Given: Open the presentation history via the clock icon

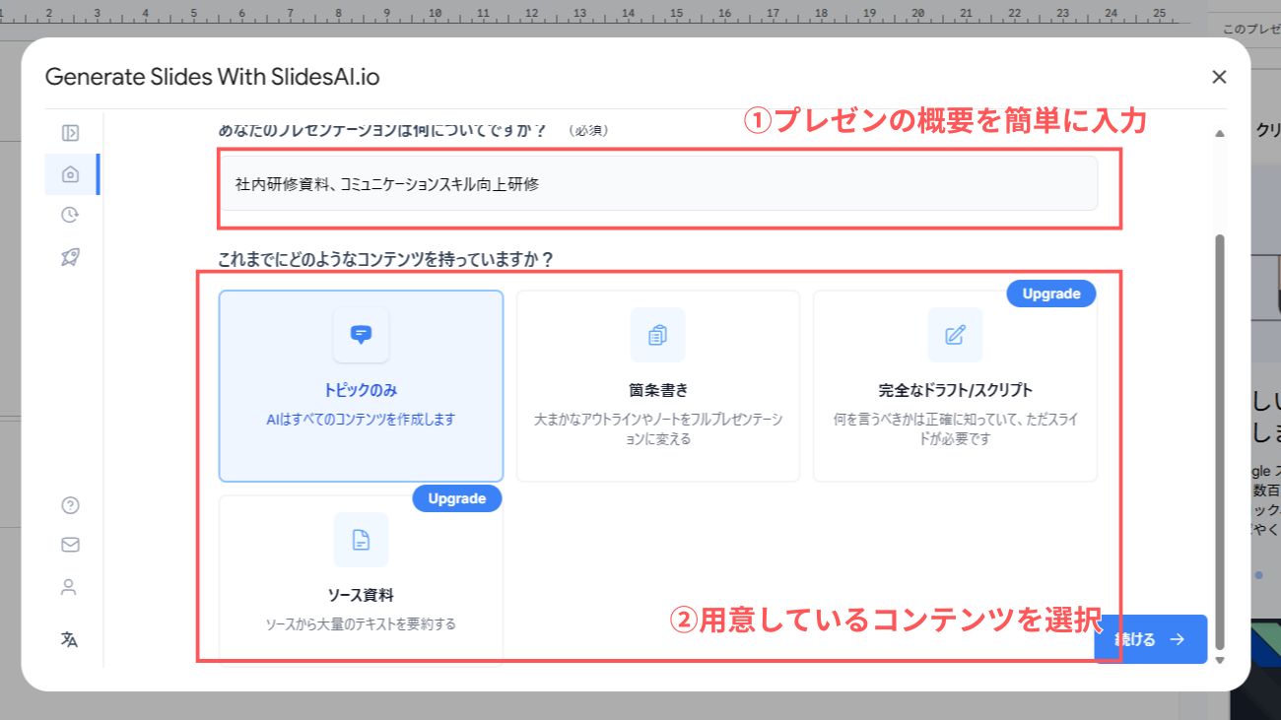Looking at the screenshot, I should (68, 215).
